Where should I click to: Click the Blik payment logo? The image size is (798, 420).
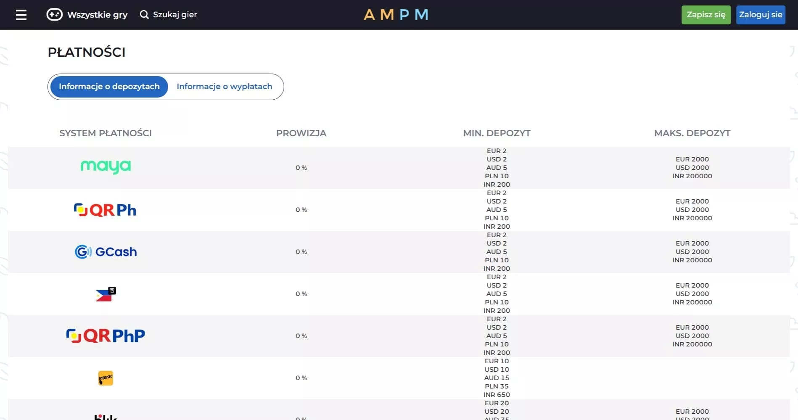106,416
